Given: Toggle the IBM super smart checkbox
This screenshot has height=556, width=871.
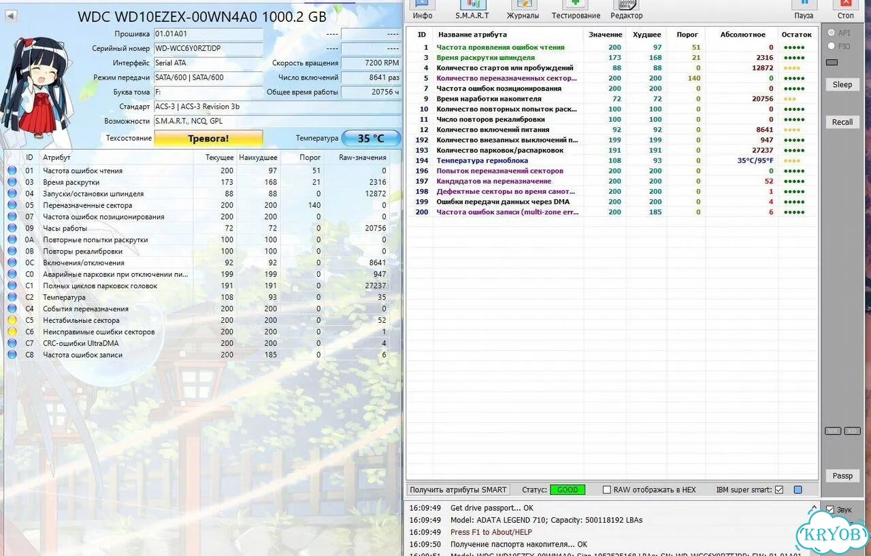Looking at the screenshot, I should pyautogui.click(x=779, y=490).
